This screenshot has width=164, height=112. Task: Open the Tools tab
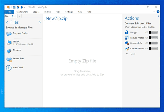58,12
